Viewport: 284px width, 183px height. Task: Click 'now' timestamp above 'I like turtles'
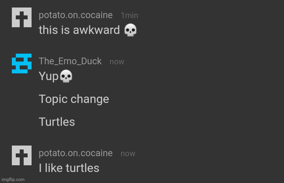[x=128, y=153]
